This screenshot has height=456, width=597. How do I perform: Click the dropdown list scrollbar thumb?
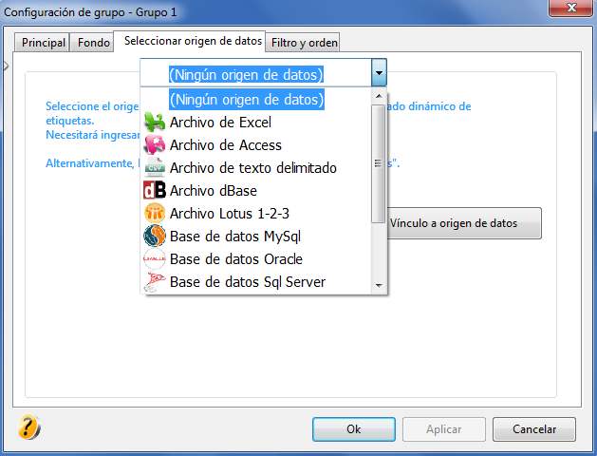click(378, 163)
